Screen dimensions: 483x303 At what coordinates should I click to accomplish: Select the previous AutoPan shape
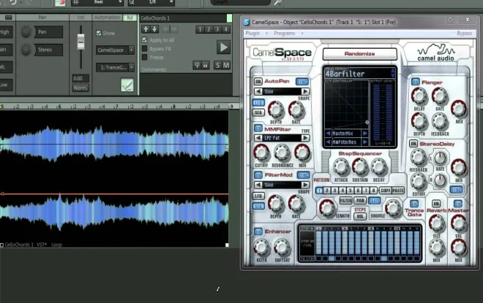pos(258,91)
